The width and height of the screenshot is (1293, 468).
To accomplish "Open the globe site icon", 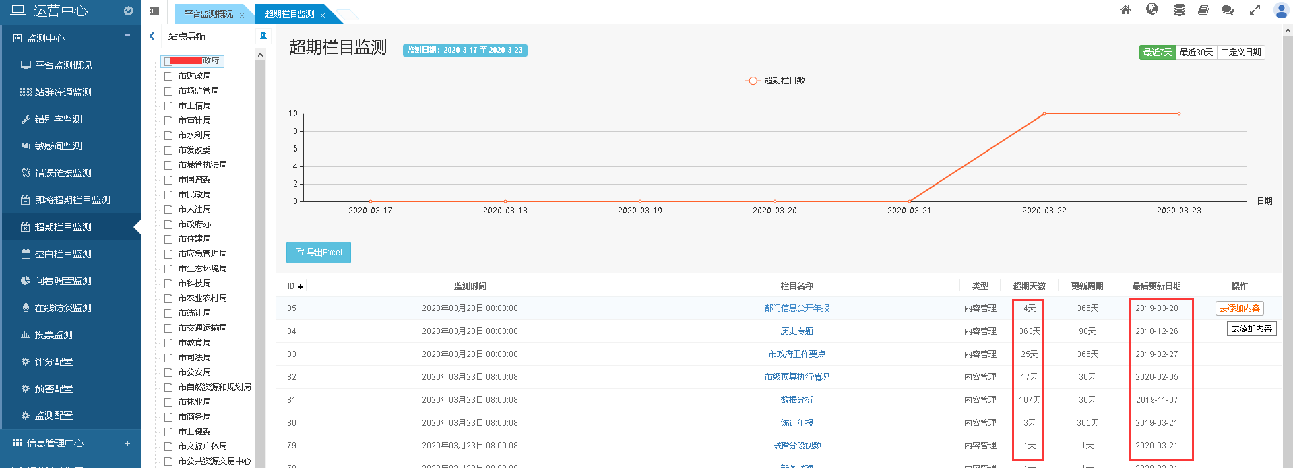I will (x=1152, y=9).
